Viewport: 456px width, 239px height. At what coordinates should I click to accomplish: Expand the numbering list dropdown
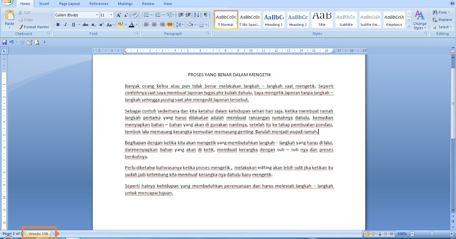163,15
